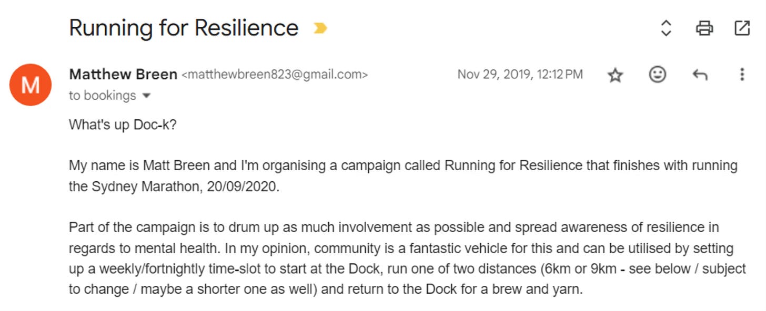Click the orange "M" sender avatar
This screenshot has height=311, width=766.
pyautogui.click(x=31, y=85)
